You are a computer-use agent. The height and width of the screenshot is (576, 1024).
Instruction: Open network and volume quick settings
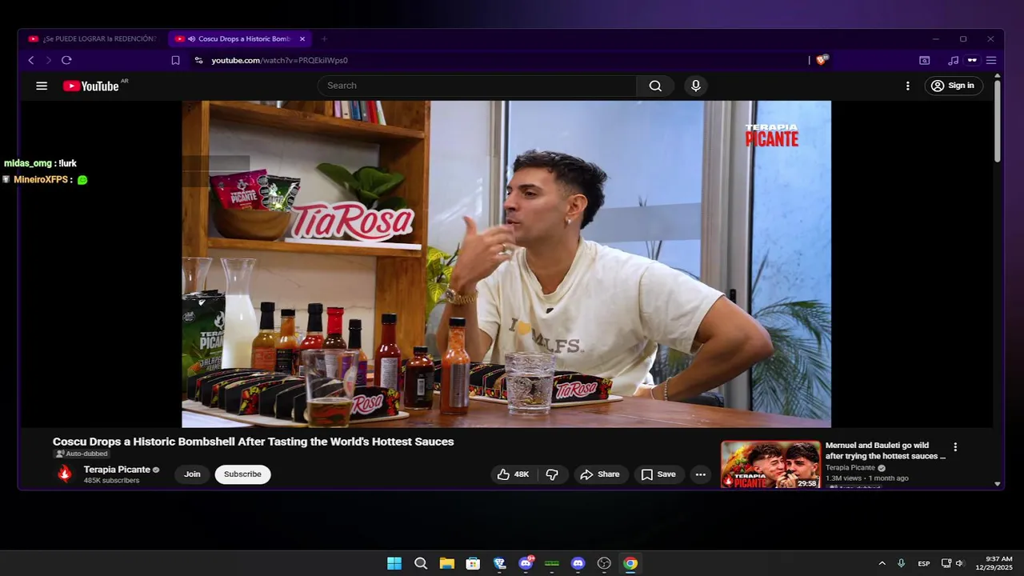point(952,563)
